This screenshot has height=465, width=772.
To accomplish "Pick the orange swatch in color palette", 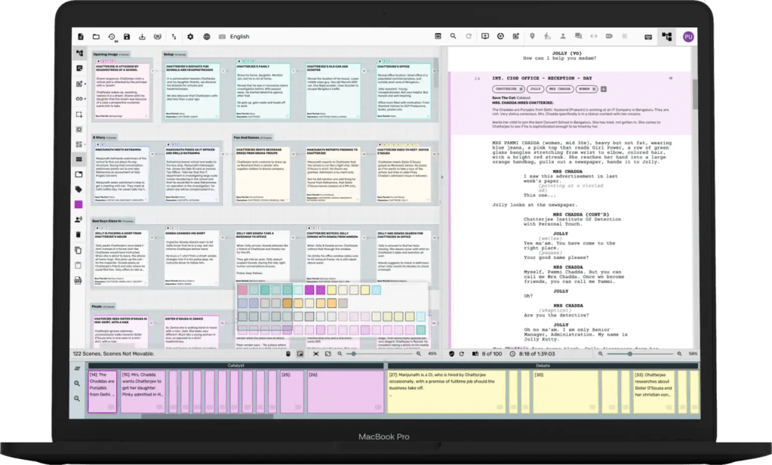I will click(x=287, y=303).
